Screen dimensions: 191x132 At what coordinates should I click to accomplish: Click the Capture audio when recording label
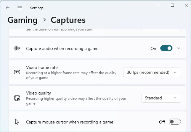pos(62,49)
